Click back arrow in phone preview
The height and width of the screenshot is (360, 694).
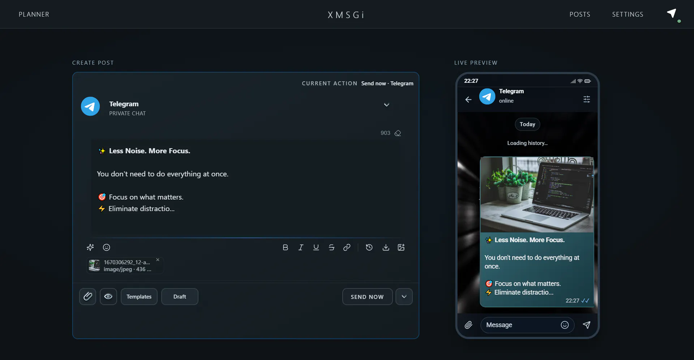coord(468,99)
